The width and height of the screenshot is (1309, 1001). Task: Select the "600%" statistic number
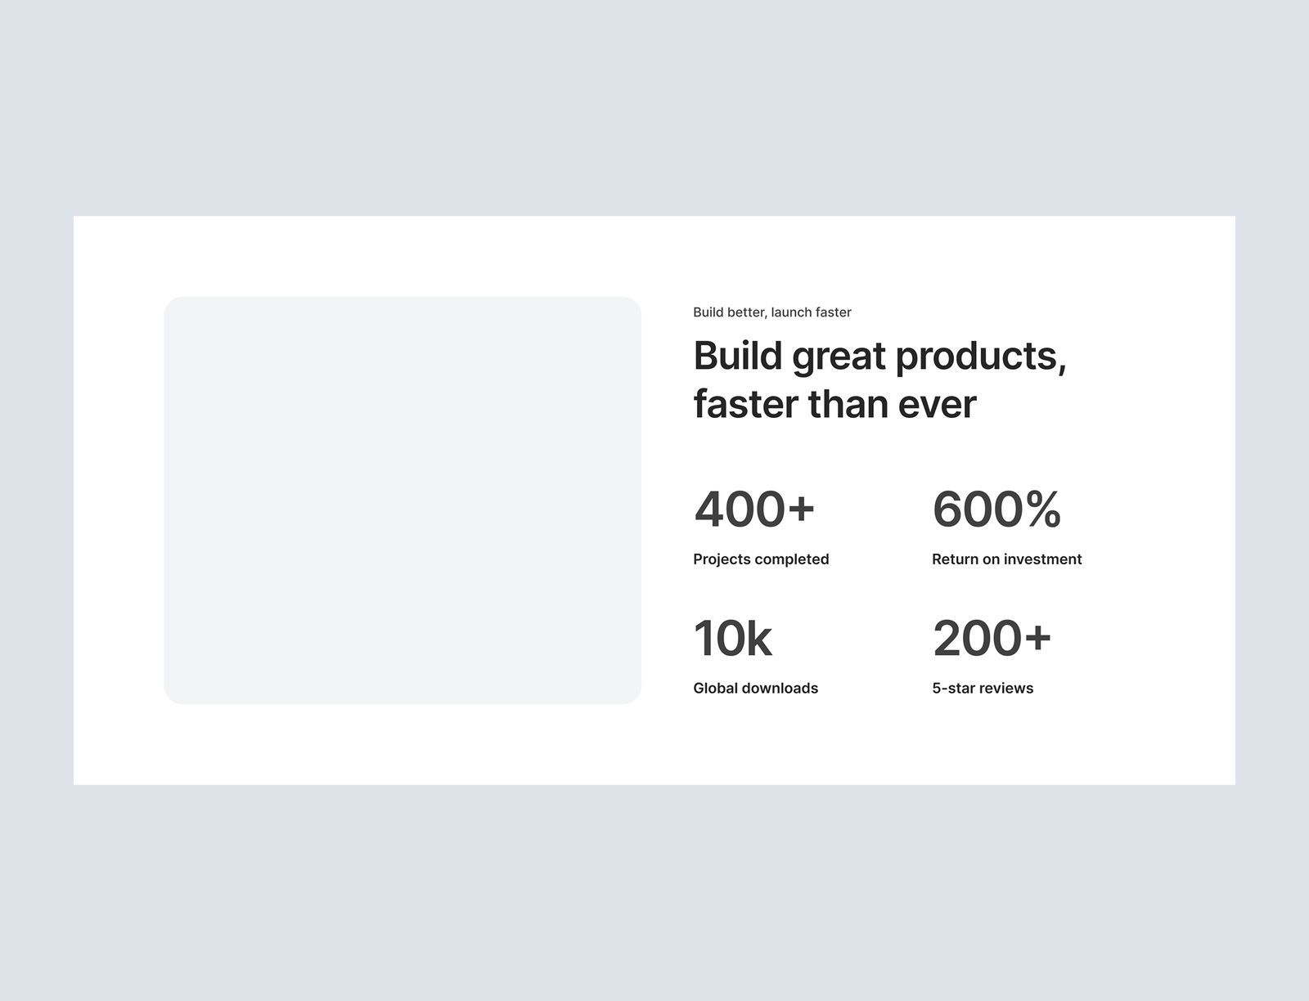pos(996,509)
